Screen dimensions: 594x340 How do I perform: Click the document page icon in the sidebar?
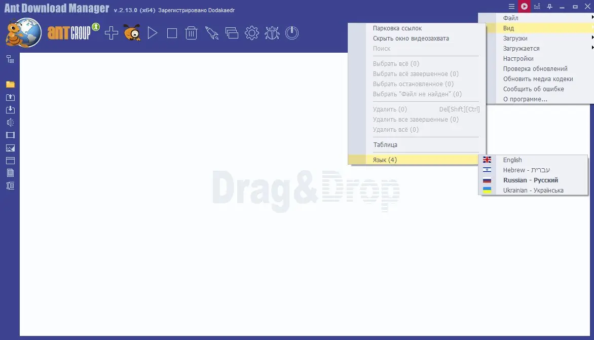pos(10,173)
